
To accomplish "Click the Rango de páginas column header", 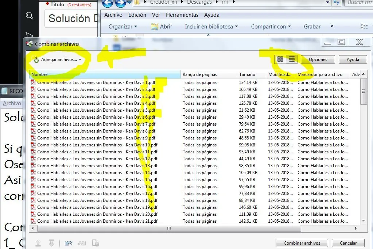I will pyautogui.click(x=209, y=74).
